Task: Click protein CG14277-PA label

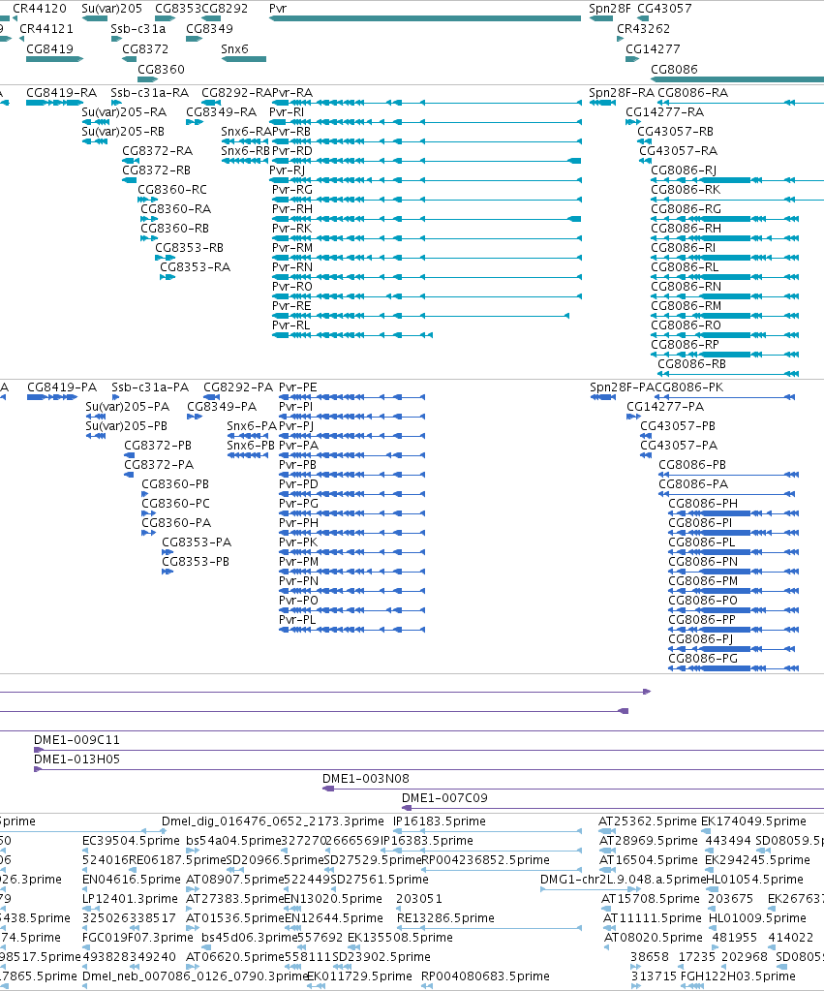Action: tap(665, 407)
